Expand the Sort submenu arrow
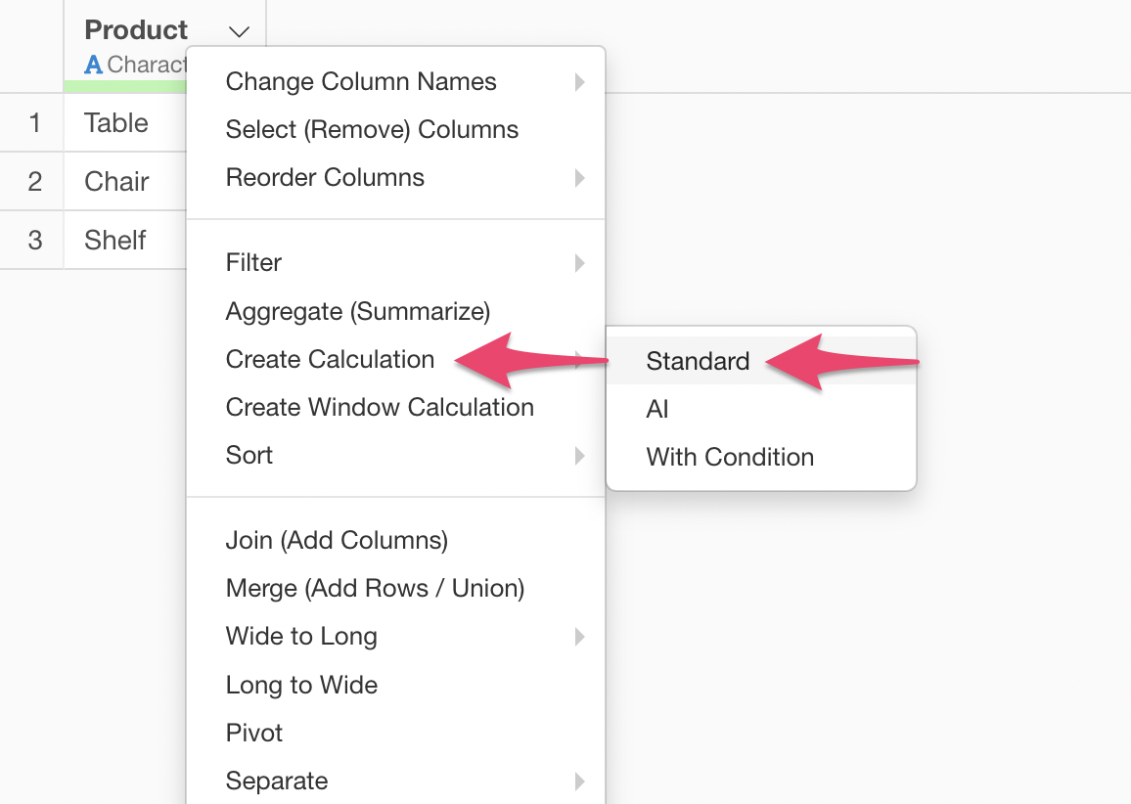 click(x=579, y=456)
